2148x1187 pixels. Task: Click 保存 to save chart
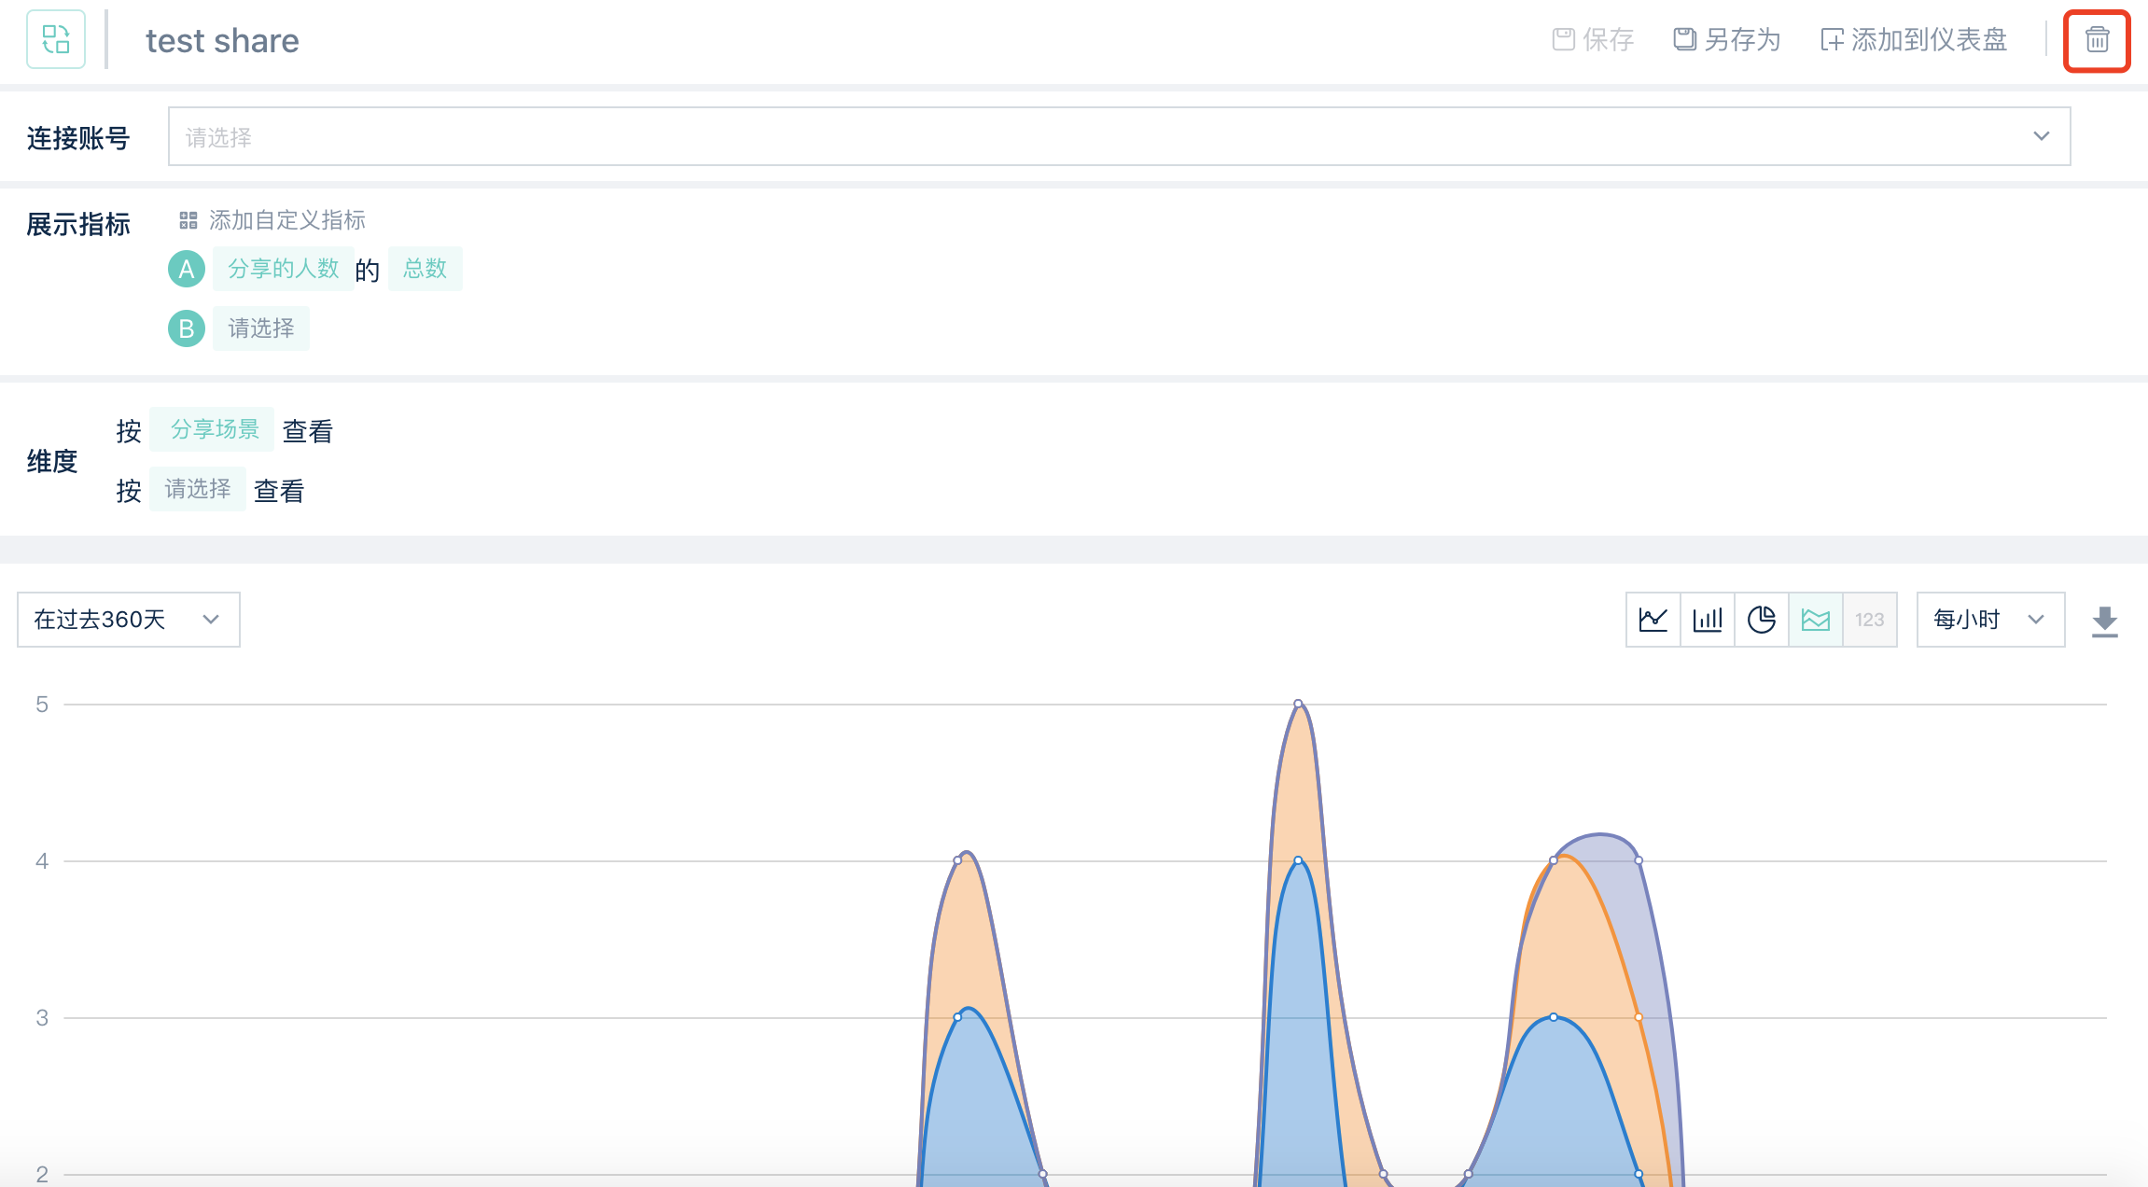point(1594,40)
